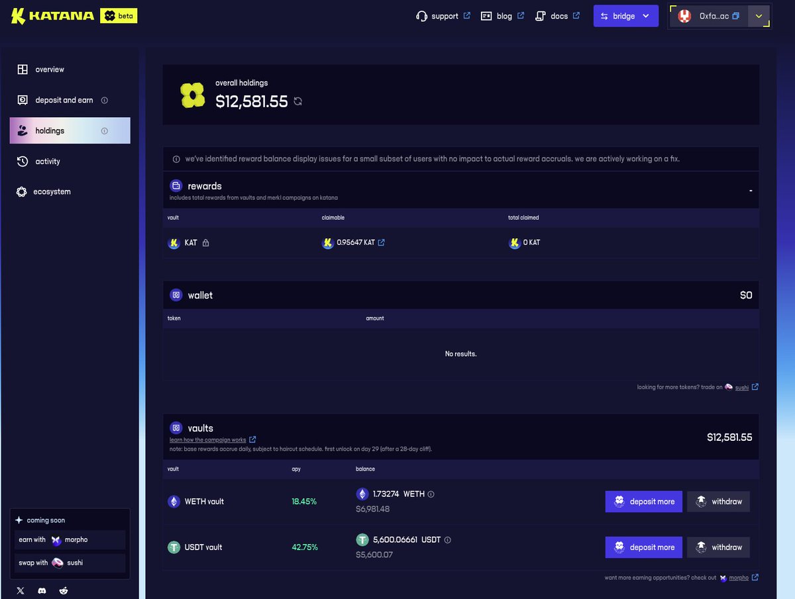Click the blog icon in header
The width and height of the screenshot is (795, 599).
click(x=486, y=16)
